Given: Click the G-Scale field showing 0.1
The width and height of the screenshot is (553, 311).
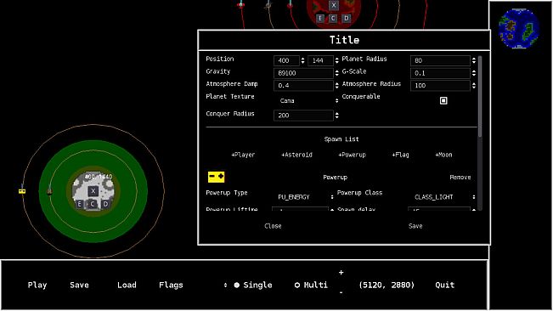Looking at the screenshot, I should [x=440, y=73].
